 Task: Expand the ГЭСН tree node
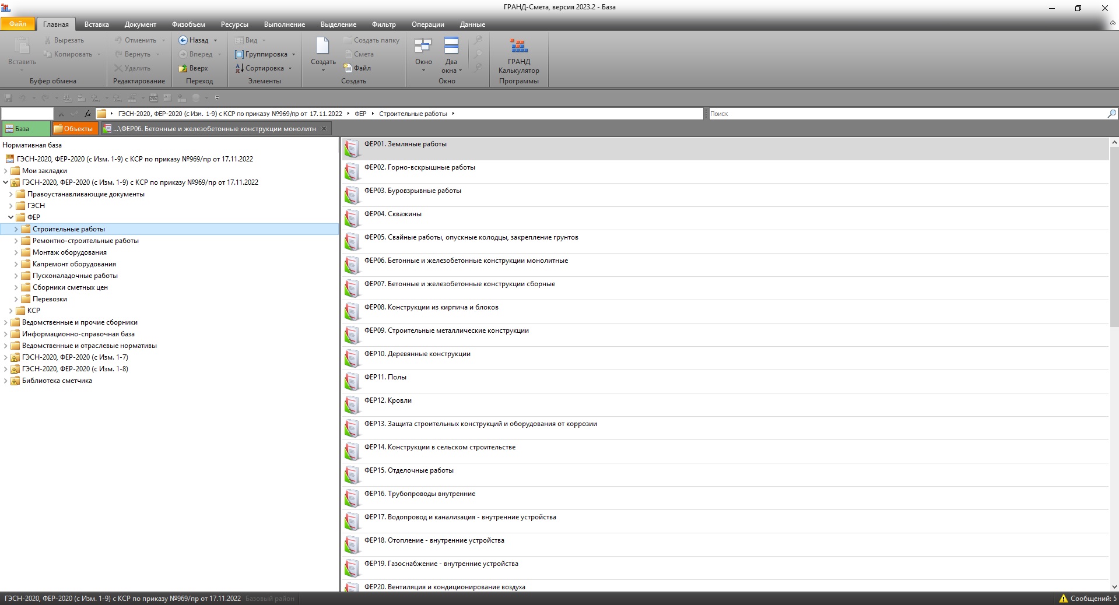tap(11, 206)
